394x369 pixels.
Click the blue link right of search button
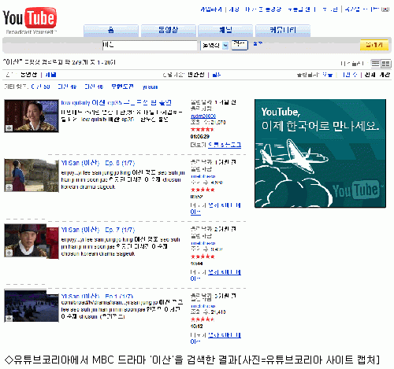pos(258,43)
